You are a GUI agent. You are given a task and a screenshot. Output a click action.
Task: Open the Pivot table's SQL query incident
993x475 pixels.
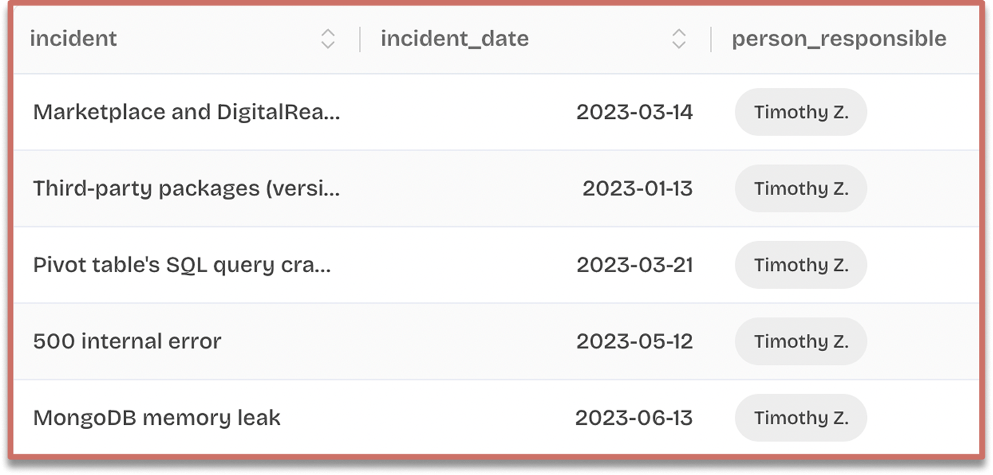point(182,265)
